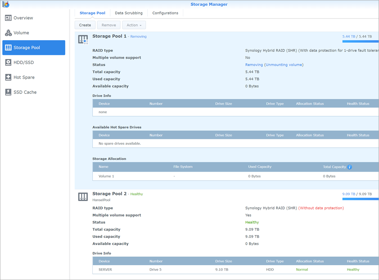Click the Unmounting volume status text
This screenshot has height=280, width=379.
click(284, 65)
